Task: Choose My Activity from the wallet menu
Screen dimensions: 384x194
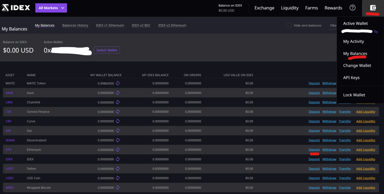Action: pyautogui.click(x=354, y=41)
